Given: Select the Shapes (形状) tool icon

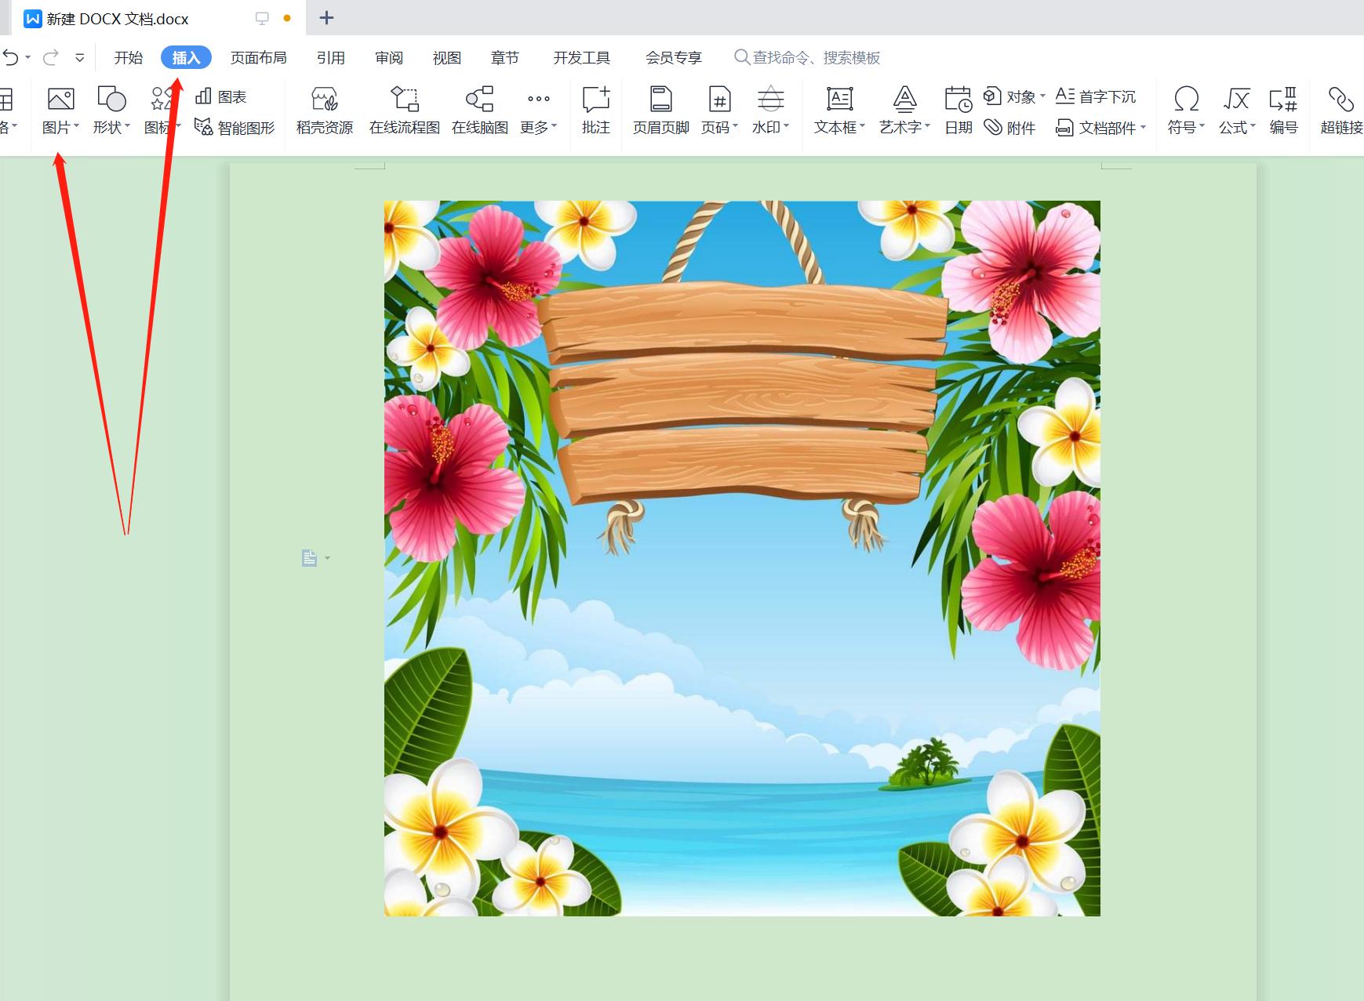Looking at the screenshot, I should pos(111,100).
